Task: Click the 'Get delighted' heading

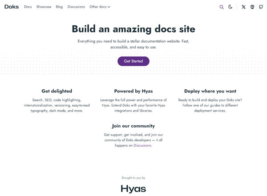Action: 57,91
